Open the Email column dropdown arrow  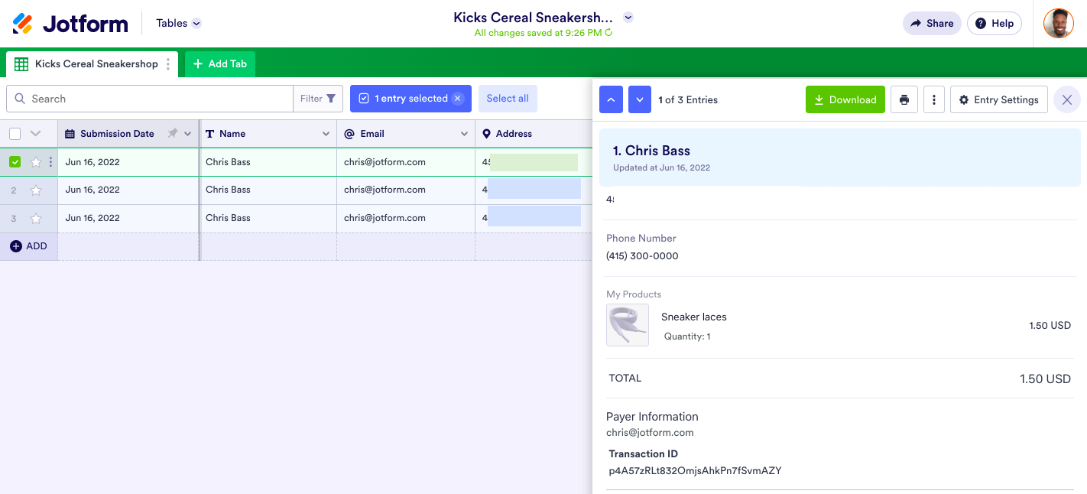464,134
